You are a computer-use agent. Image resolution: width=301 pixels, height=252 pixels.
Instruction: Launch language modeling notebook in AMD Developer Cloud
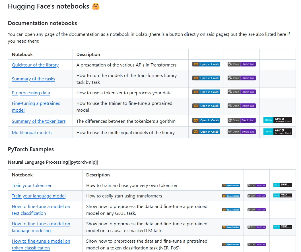click(283, 227)
